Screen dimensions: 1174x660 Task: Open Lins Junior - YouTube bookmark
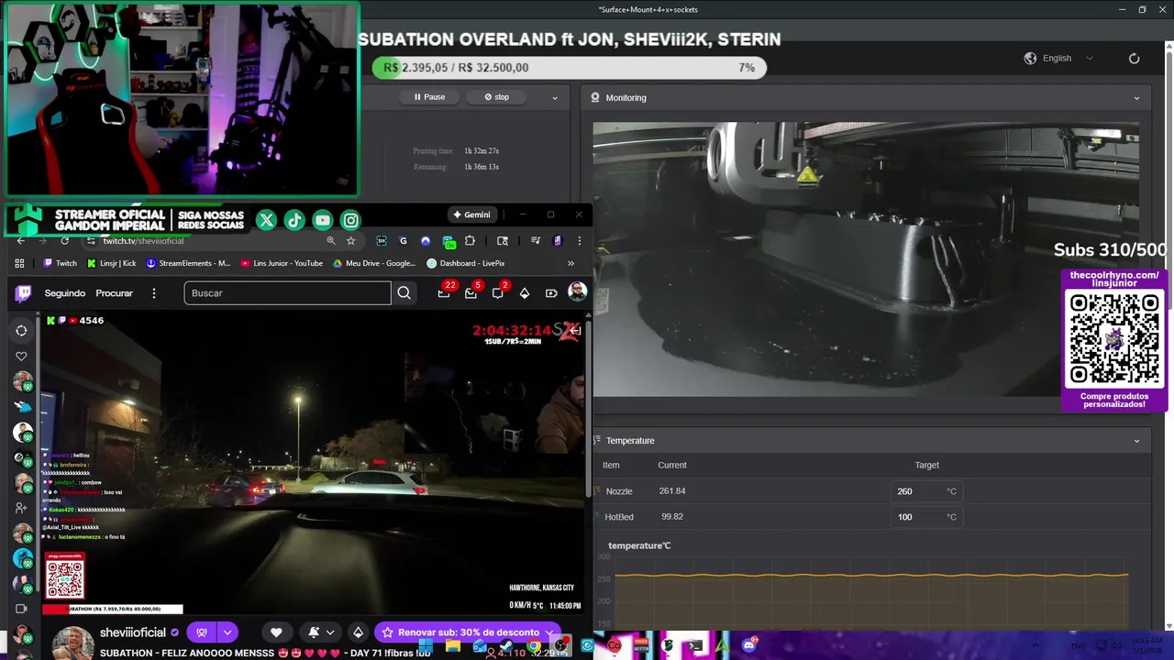click(x=282, y=263)
